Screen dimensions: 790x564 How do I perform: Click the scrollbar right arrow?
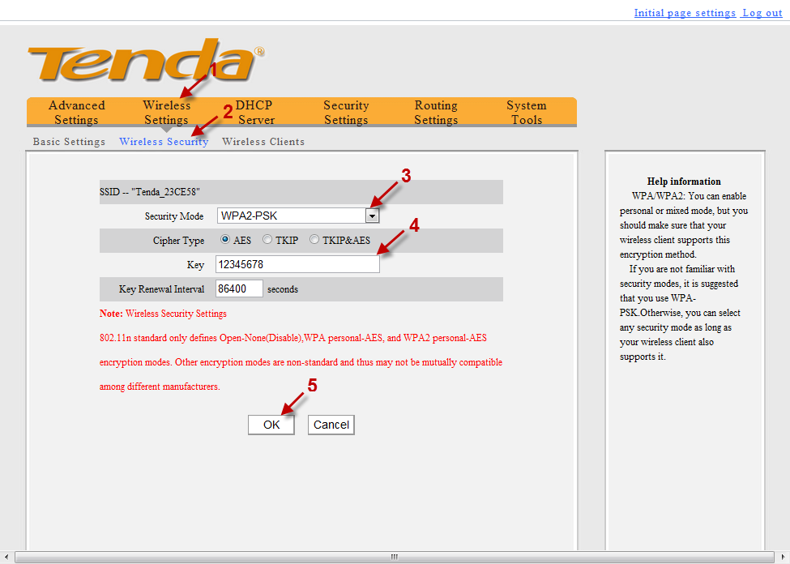783,557
